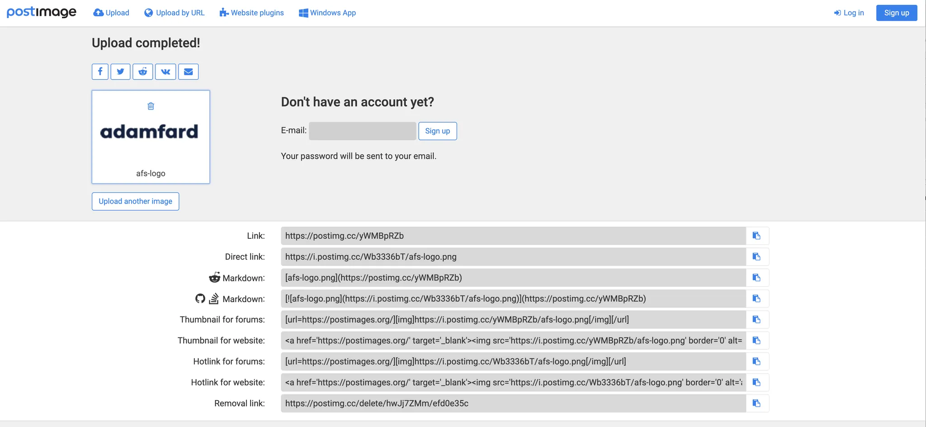
Task: Open Windows App page
Action: pos(327,13)
